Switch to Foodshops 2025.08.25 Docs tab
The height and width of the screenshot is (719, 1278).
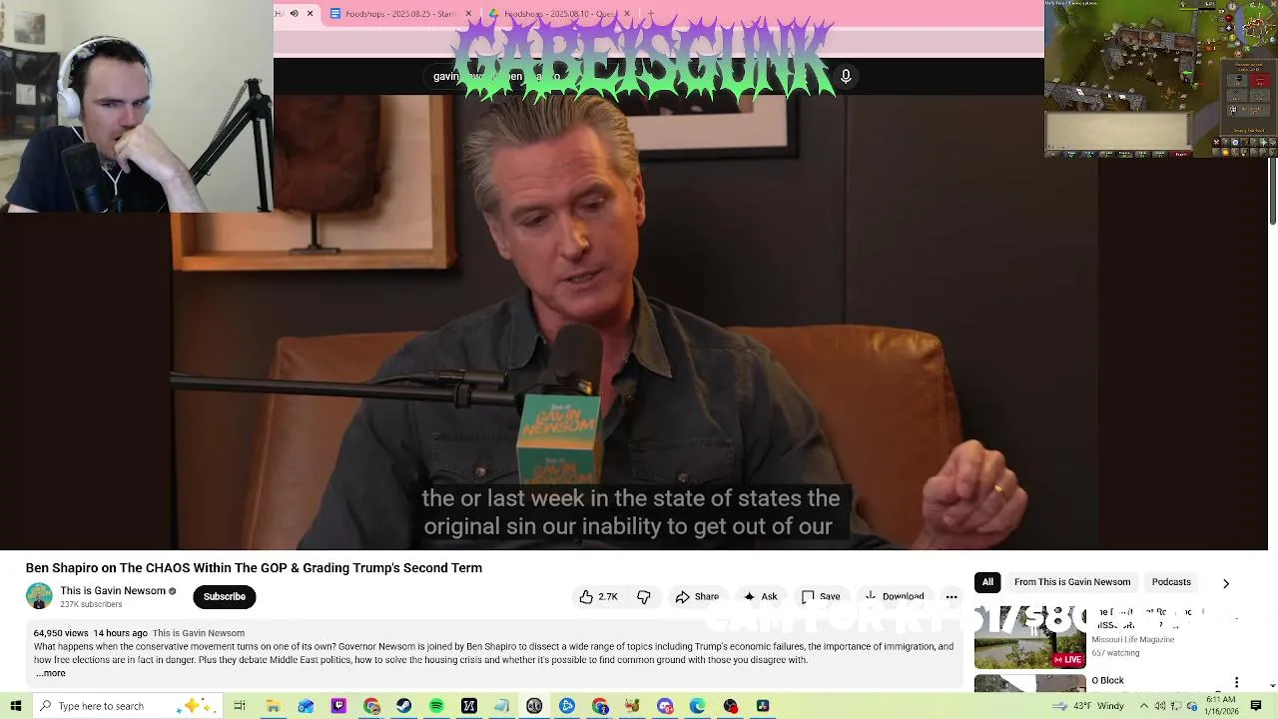click(x=399, y=13)
